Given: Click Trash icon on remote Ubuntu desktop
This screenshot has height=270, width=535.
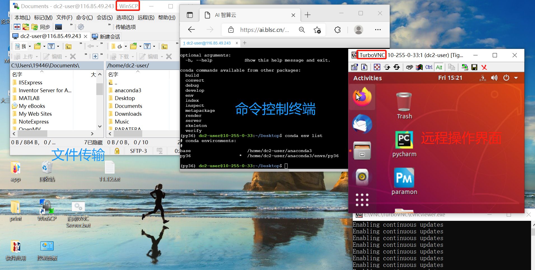Looking at the screenshot, I should click(x=404, y=106).
